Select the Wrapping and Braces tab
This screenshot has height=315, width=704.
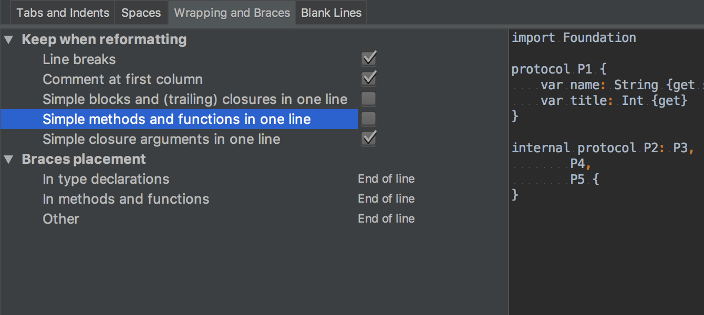point(231,12)
